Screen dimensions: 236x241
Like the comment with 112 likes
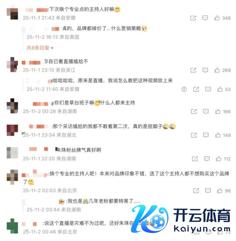[219, 159]
